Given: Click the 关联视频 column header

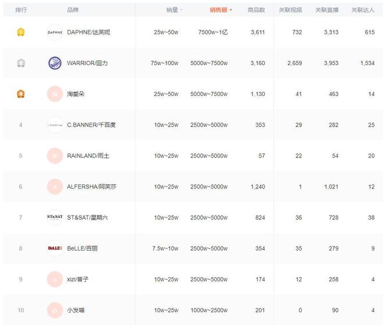Looking at the screenshot, I should (290, 10).
